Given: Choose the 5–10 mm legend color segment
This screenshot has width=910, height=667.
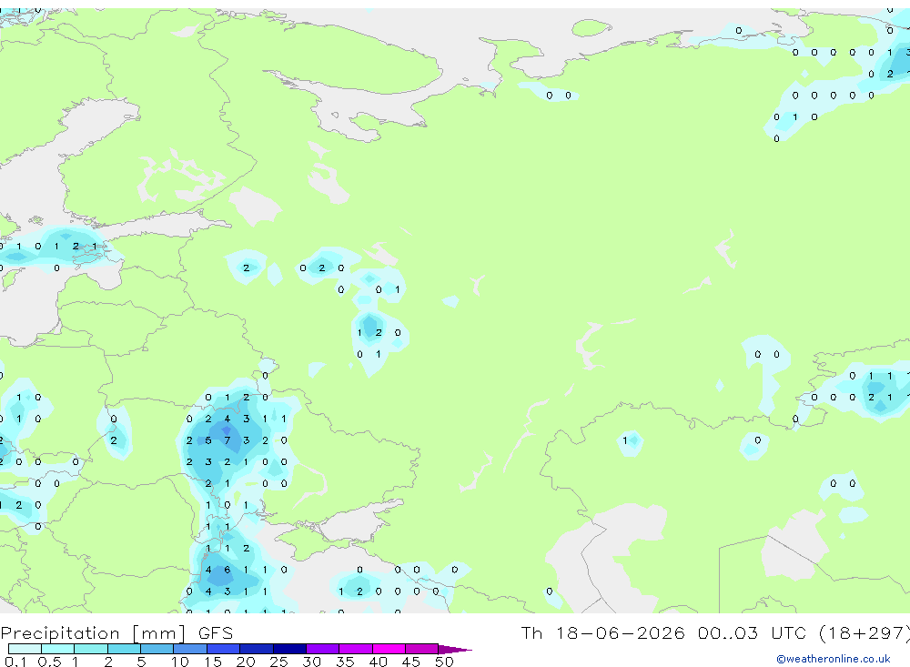Looking at the screenshot, I should tap(157, 649).
